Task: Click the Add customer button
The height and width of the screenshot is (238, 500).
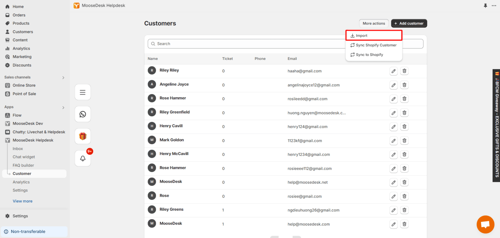Action: click(409, 24)
